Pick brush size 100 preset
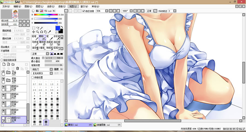The height and width of the screenshot is (132, 246). coord(52,111)
